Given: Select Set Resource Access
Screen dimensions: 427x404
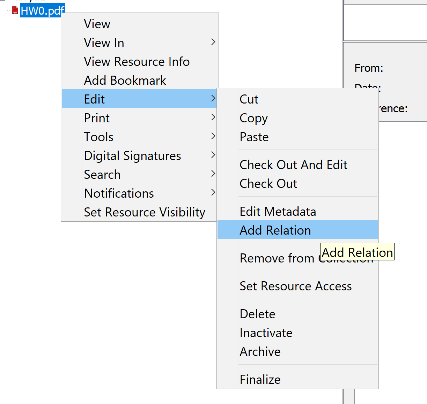Looking at the screenshot, I should coord(295,286).
